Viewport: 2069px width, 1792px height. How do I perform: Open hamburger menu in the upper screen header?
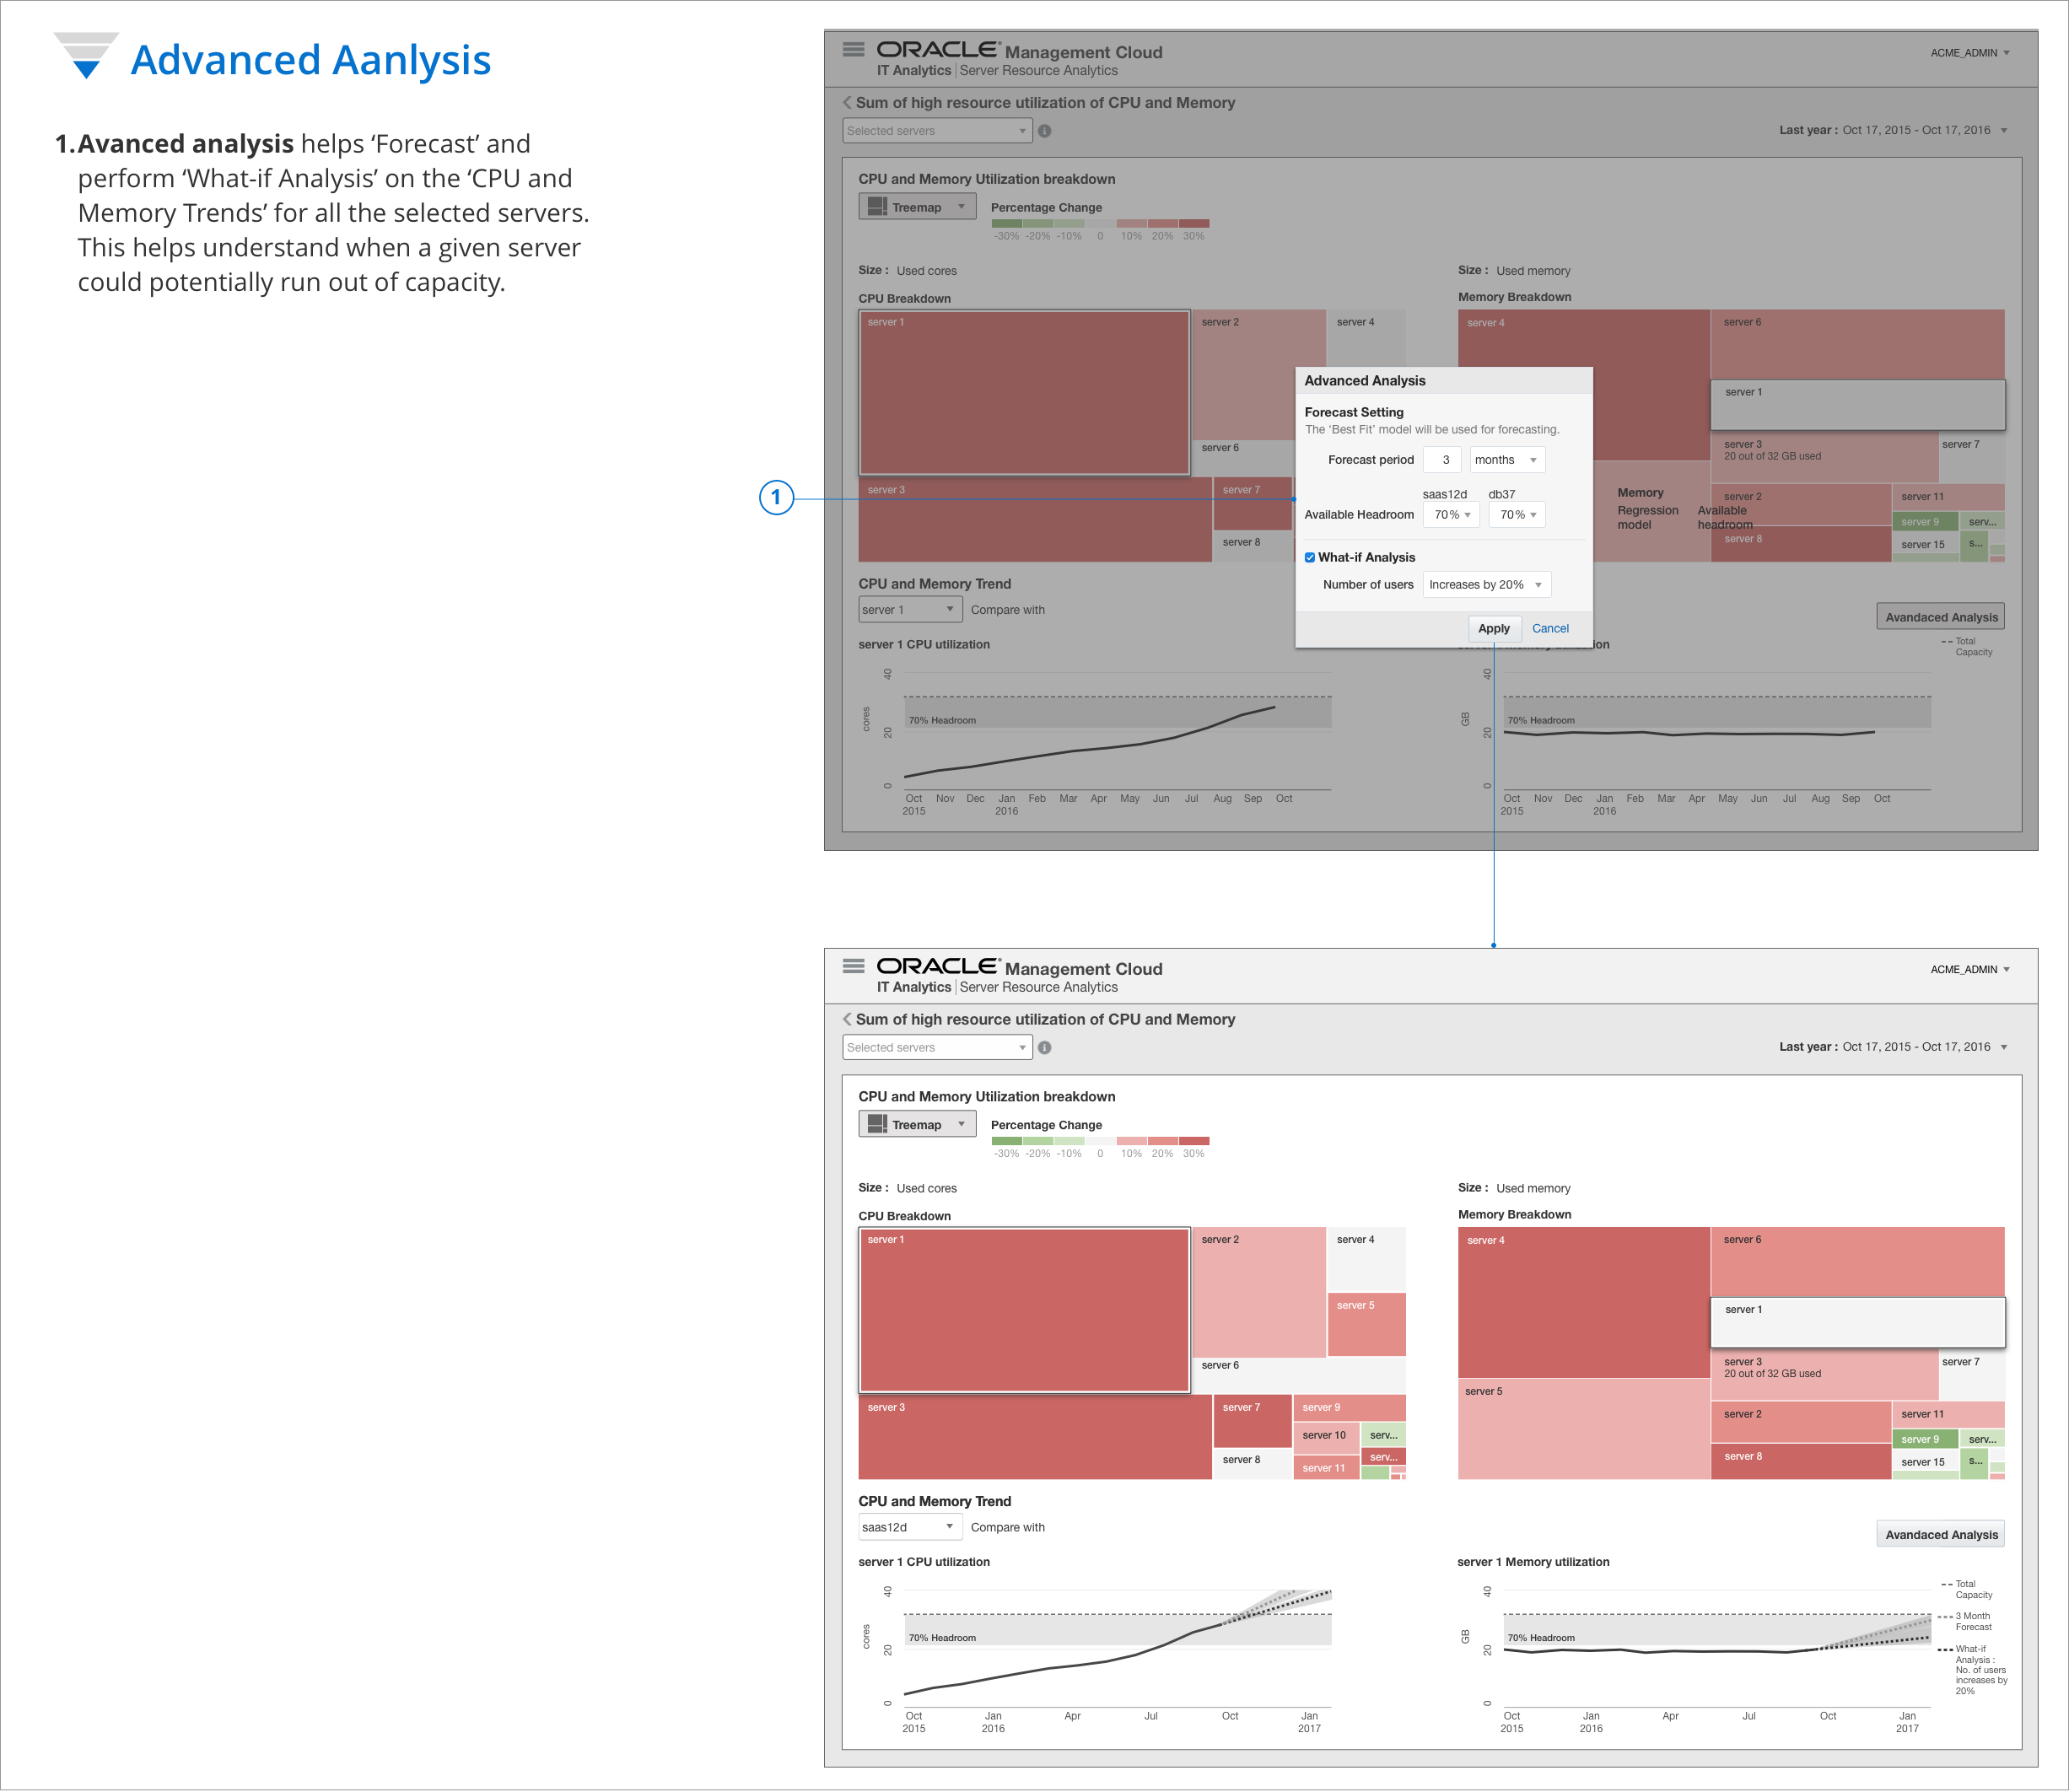point(853,49)
